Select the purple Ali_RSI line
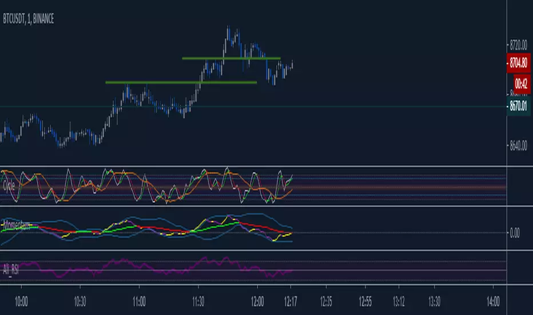Viewport: 533px width, 315px height. coord(146,266)
